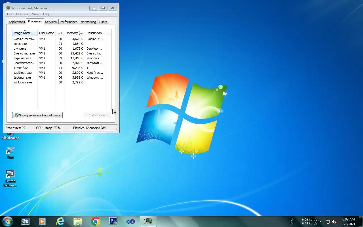The height and width of the screenshot is (227, 363).
Task: Sort by the User Name column header
Action: [47, 33]
